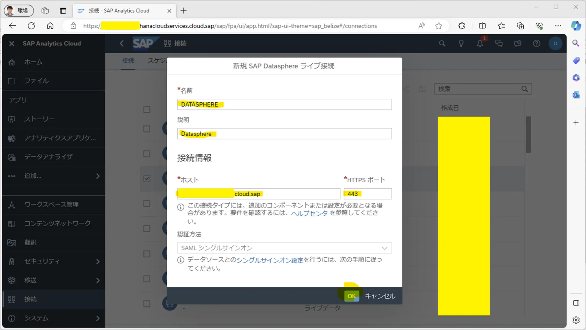Open the ヘルプセンタ link

pyautogui.click(x=309, y=213)
